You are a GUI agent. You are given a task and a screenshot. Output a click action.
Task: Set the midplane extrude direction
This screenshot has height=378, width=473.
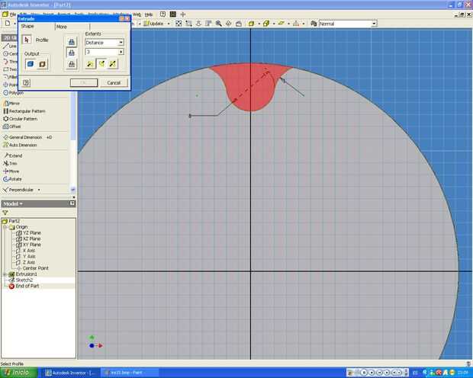coord(112,64)
